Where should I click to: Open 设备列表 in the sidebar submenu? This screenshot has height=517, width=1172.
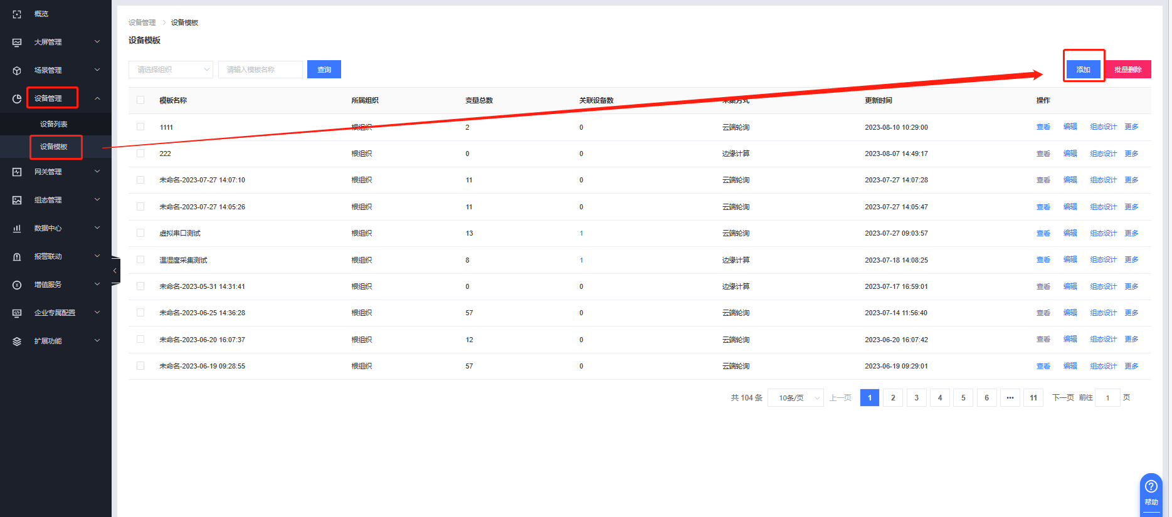54,124
